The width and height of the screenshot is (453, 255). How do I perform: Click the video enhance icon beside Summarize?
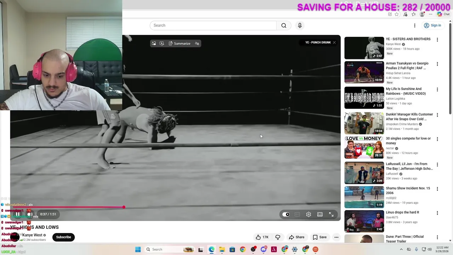coord(162,43)
